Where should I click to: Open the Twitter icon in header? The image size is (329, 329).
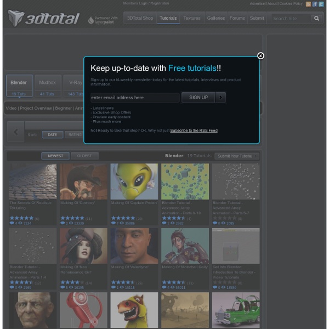click(321, 4)
